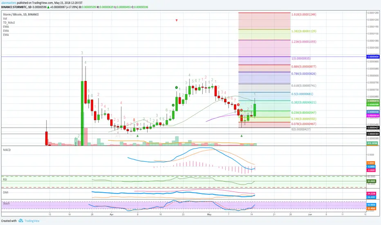Screen dimensions: 381x225
Task: Select the 1.382(0.00001129) Fibonacci label
Action: click(x=304, y=31)
